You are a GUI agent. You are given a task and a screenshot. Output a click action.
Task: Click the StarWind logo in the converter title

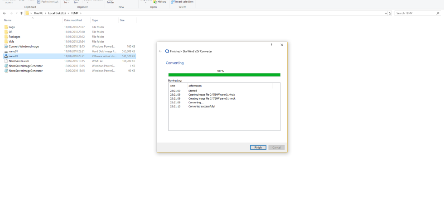click(167, 51)
